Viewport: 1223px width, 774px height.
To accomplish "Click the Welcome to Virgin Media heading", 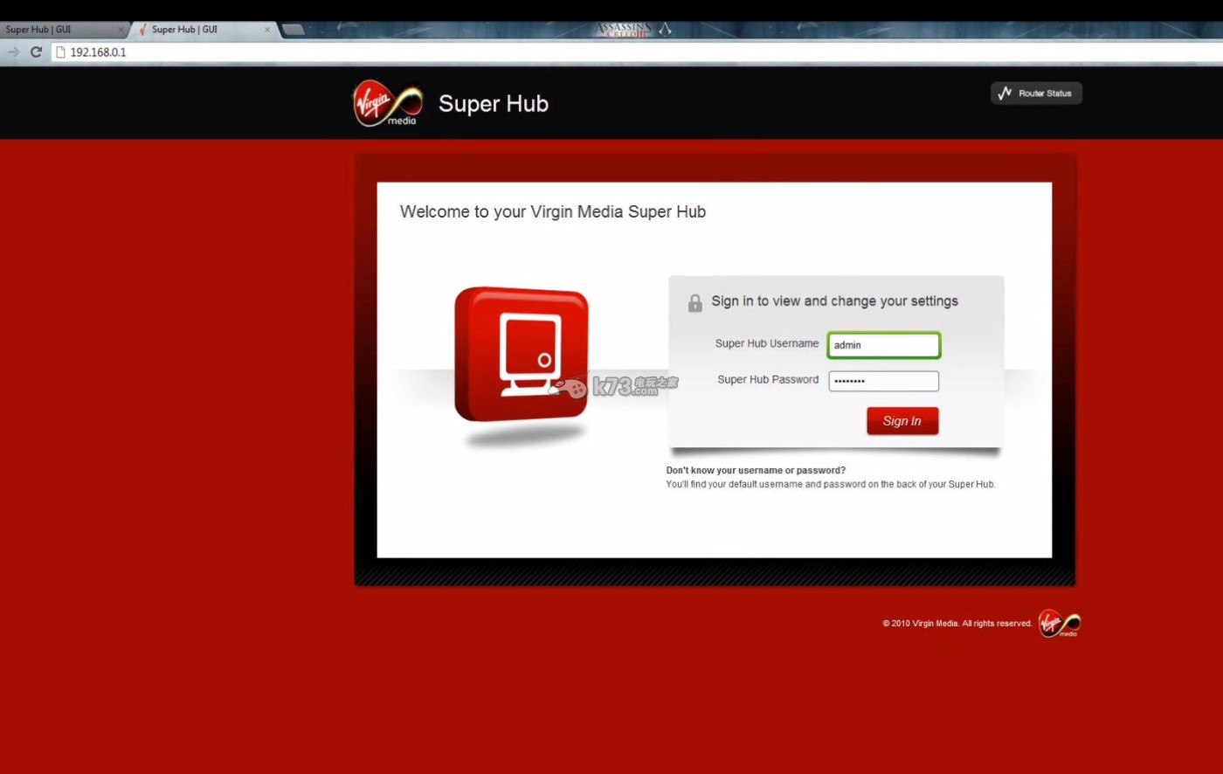I will click(x=552, y=212).
